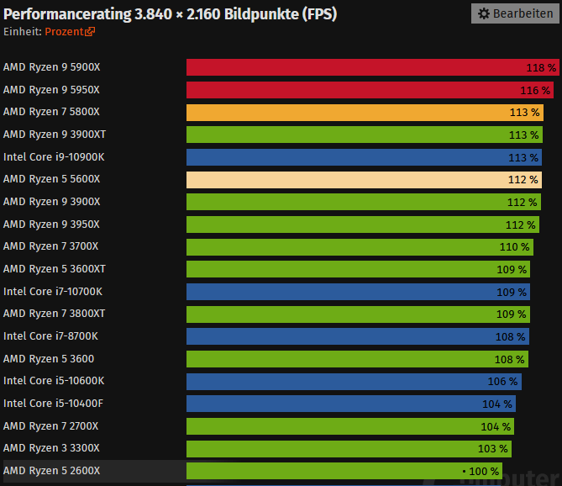Screen dimensions: 562x486
Task: Select the AMD Ryzen 9 5900X label
Action: click(51, 67)
